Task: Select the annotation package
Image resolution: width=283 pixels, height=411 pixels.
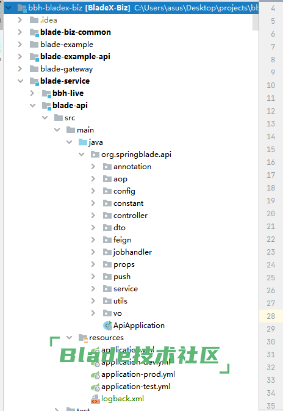Action: (x=132, y=167)
